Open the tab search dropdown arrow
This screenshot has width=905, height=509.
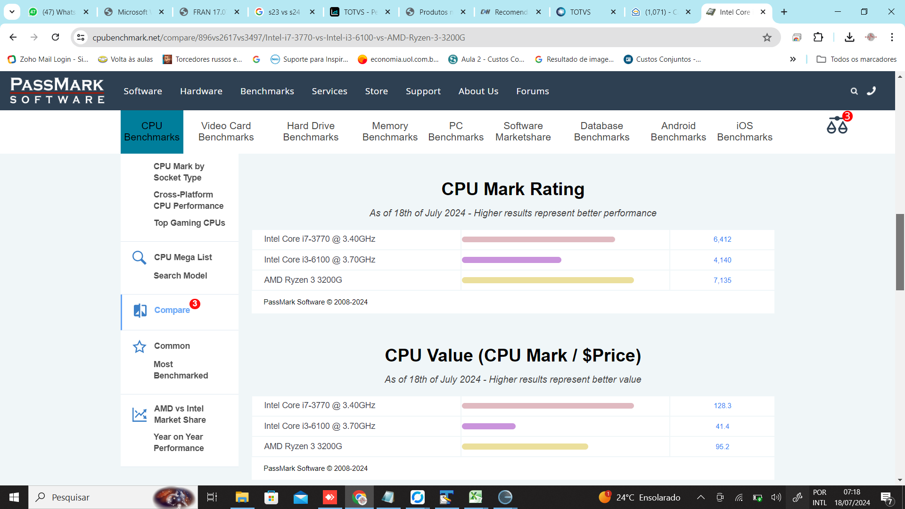(x=12, y=12)
